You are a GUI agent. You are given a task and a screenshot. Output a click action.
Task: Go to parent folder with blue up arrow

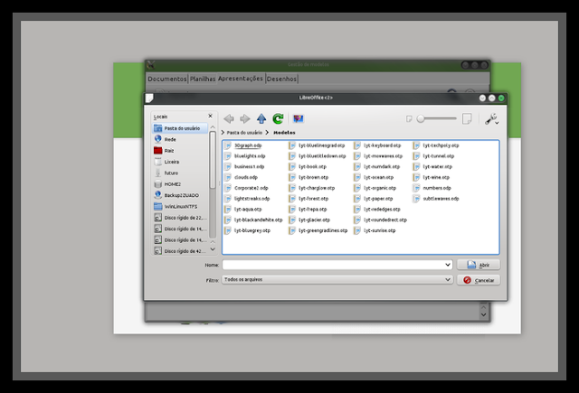(x=261, y=118)
